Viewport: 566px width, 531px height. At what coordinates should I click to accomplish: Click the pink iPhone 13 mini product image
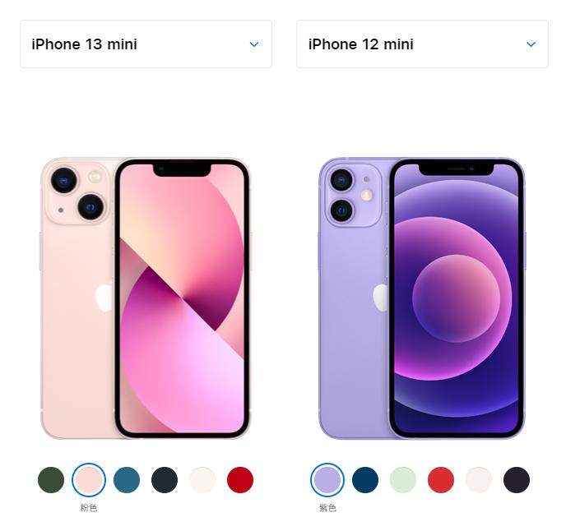145,298
